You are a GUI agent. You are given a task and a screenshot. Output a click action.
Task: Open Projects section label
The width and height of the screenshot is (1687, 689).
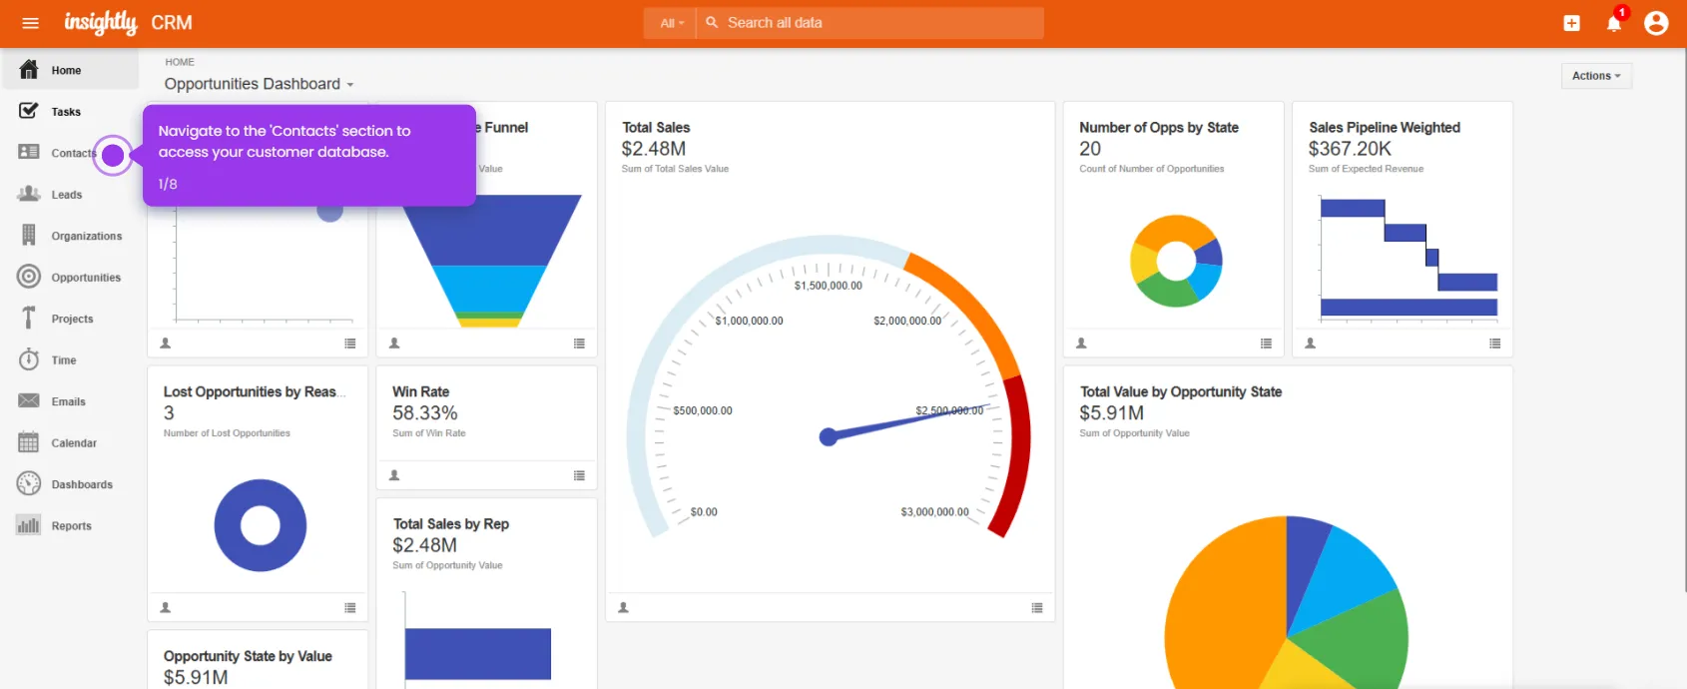tap(72, 319)
